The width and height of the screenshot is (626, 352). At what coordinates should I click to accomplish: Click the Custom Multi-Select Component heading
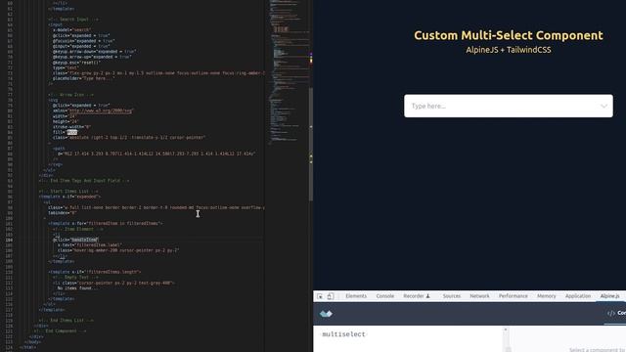(x=509, y=35)
